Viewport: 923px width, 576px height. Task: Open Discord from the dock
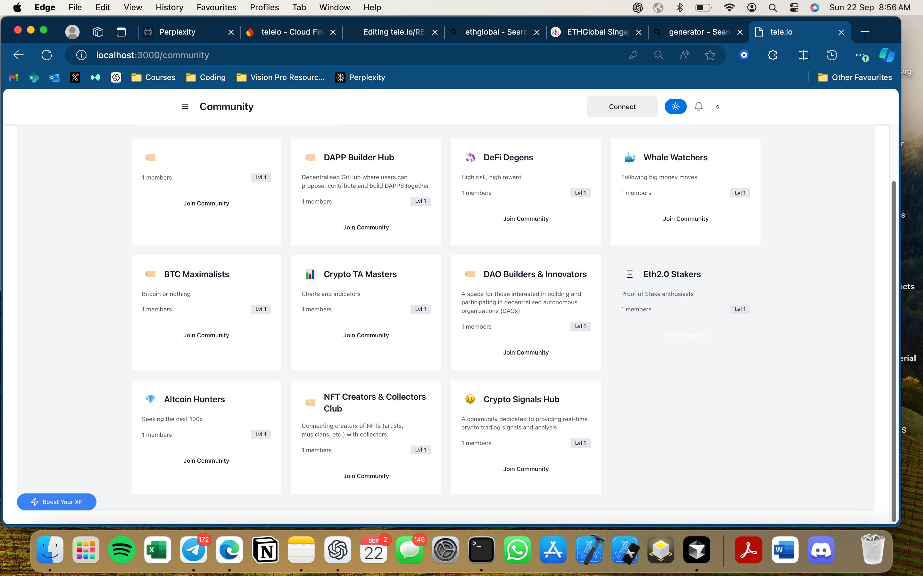821,550
